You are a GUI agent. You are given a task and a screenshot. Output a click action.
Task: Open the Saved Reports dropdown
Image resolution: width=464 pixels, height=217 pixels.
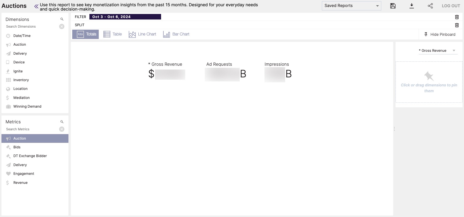click(351, 6)
